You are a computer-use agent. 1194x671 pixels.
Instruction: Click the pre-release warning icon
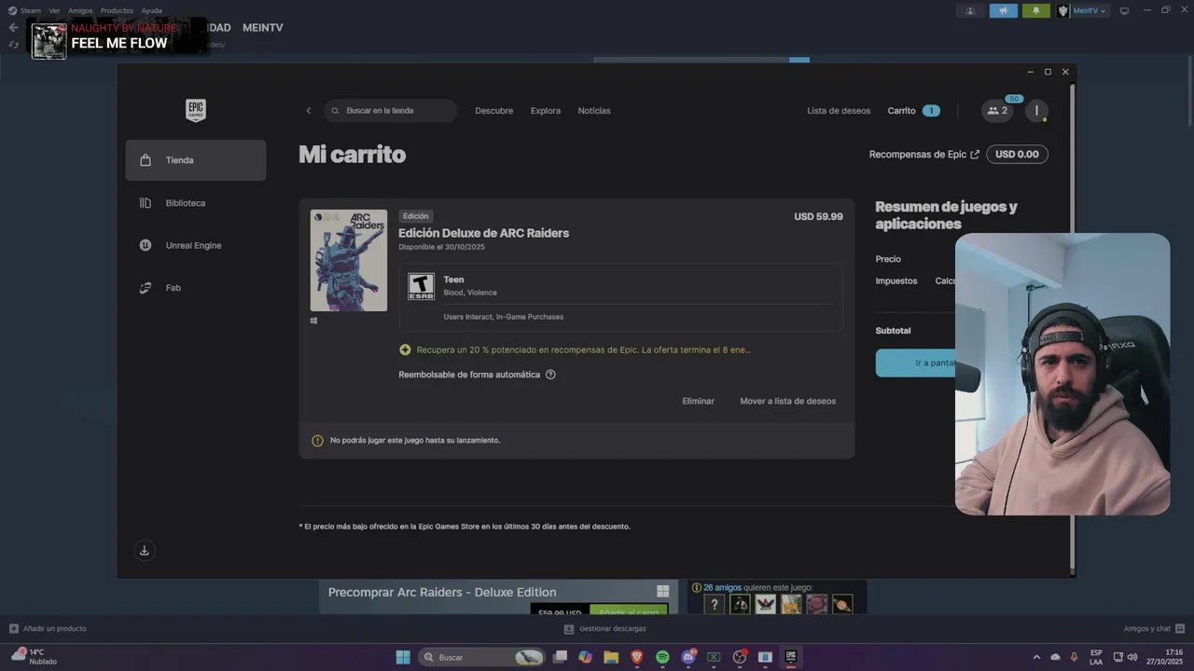tap(317, 441)
